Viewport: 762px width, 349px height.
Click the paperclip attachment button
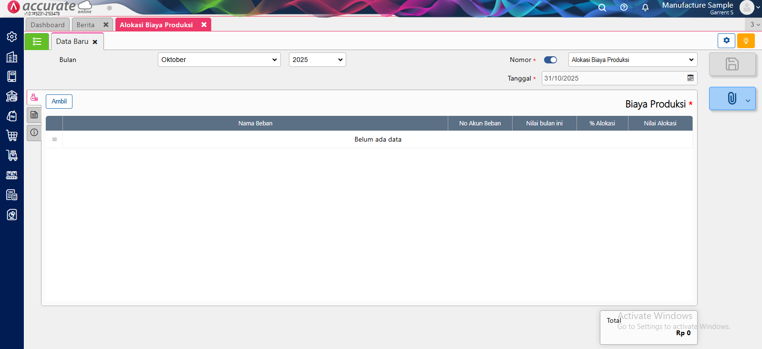click(x=731, y=99)
